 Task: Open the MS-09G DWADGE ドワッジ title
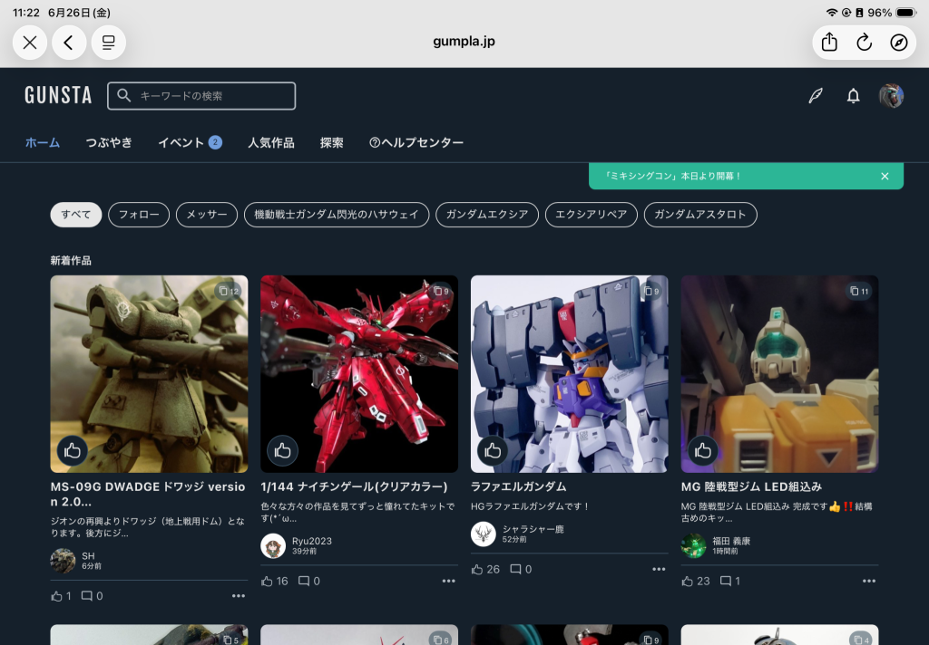pos(148,494)
